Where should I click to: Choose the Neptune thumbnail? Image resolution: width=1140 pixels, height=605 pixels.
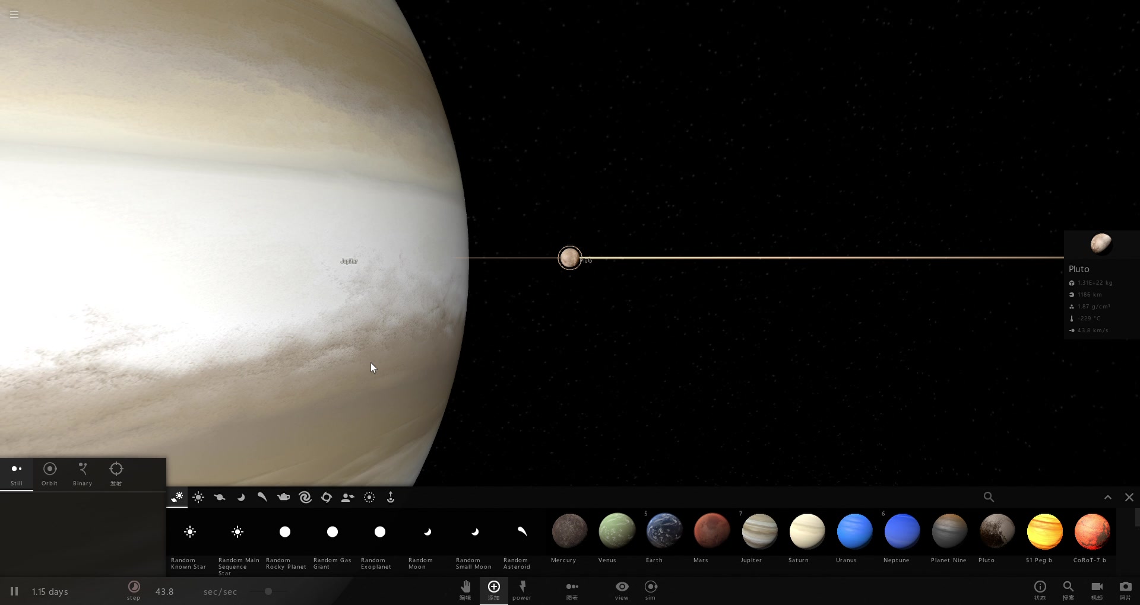click(x=902, y=531)
